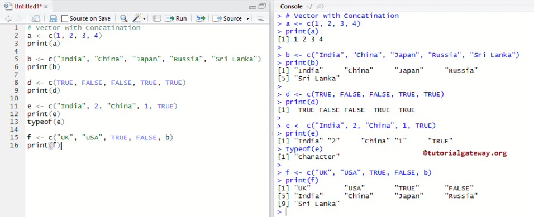
Task: Click line number 1 in gutter
Action: coord(16,27)
